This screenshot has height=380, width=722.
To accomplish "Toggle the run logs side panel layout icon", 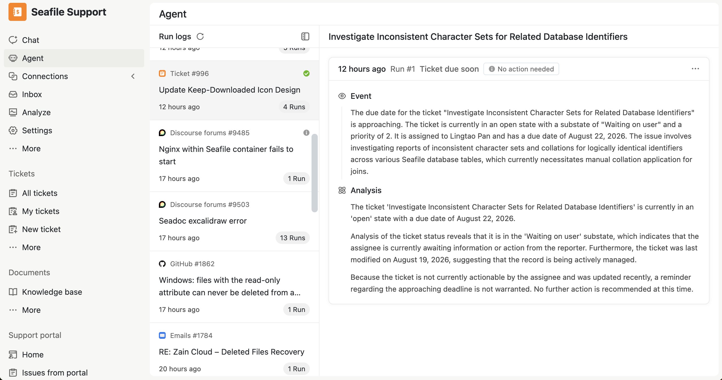I will coord(305,36).
